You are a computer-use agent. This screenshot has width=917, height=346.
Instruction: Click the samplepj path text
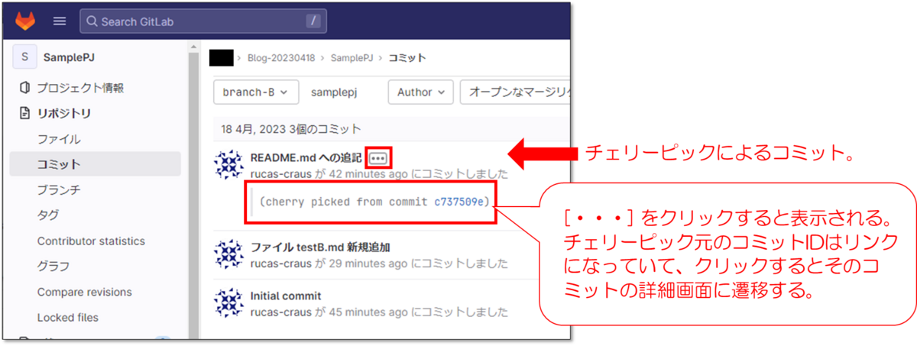tap(334, 92)
